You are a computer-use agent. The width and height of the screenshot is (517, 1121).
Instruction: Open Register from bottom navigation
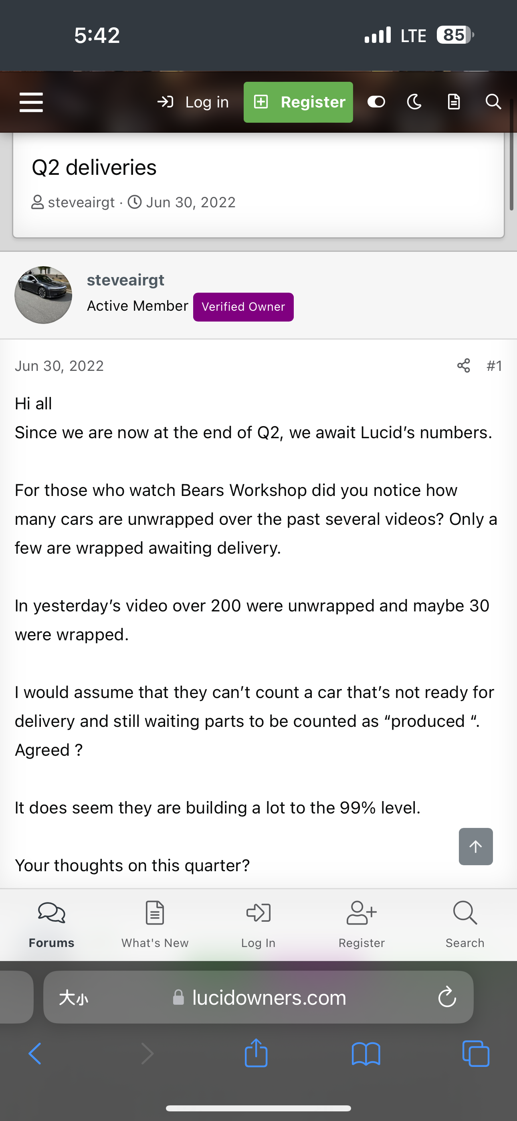361,923
